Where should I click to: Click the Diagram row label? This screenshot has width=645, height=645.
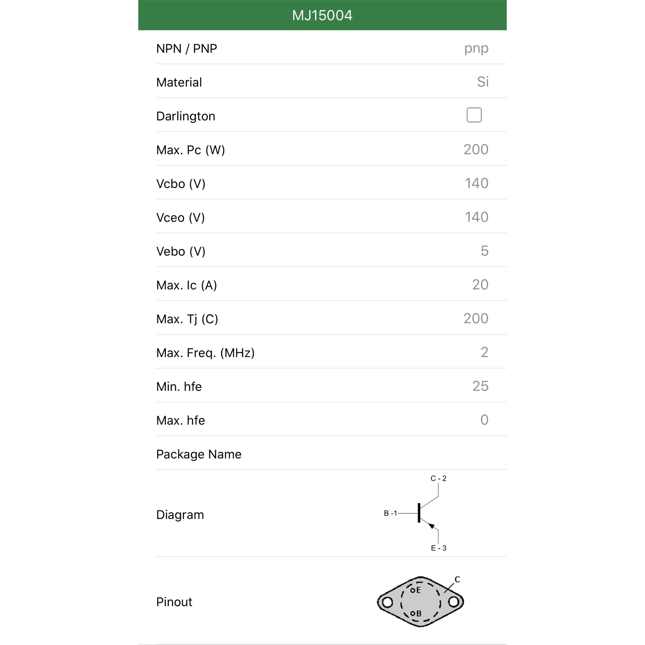coord(180,515)
